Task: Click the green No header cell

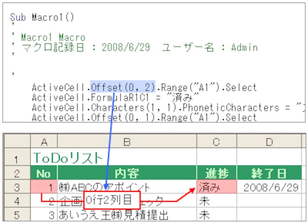Action: coord(44,173)
